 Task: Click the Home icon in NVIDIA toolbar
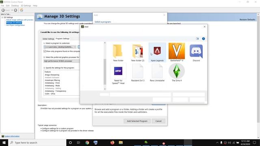coord(22,10)
